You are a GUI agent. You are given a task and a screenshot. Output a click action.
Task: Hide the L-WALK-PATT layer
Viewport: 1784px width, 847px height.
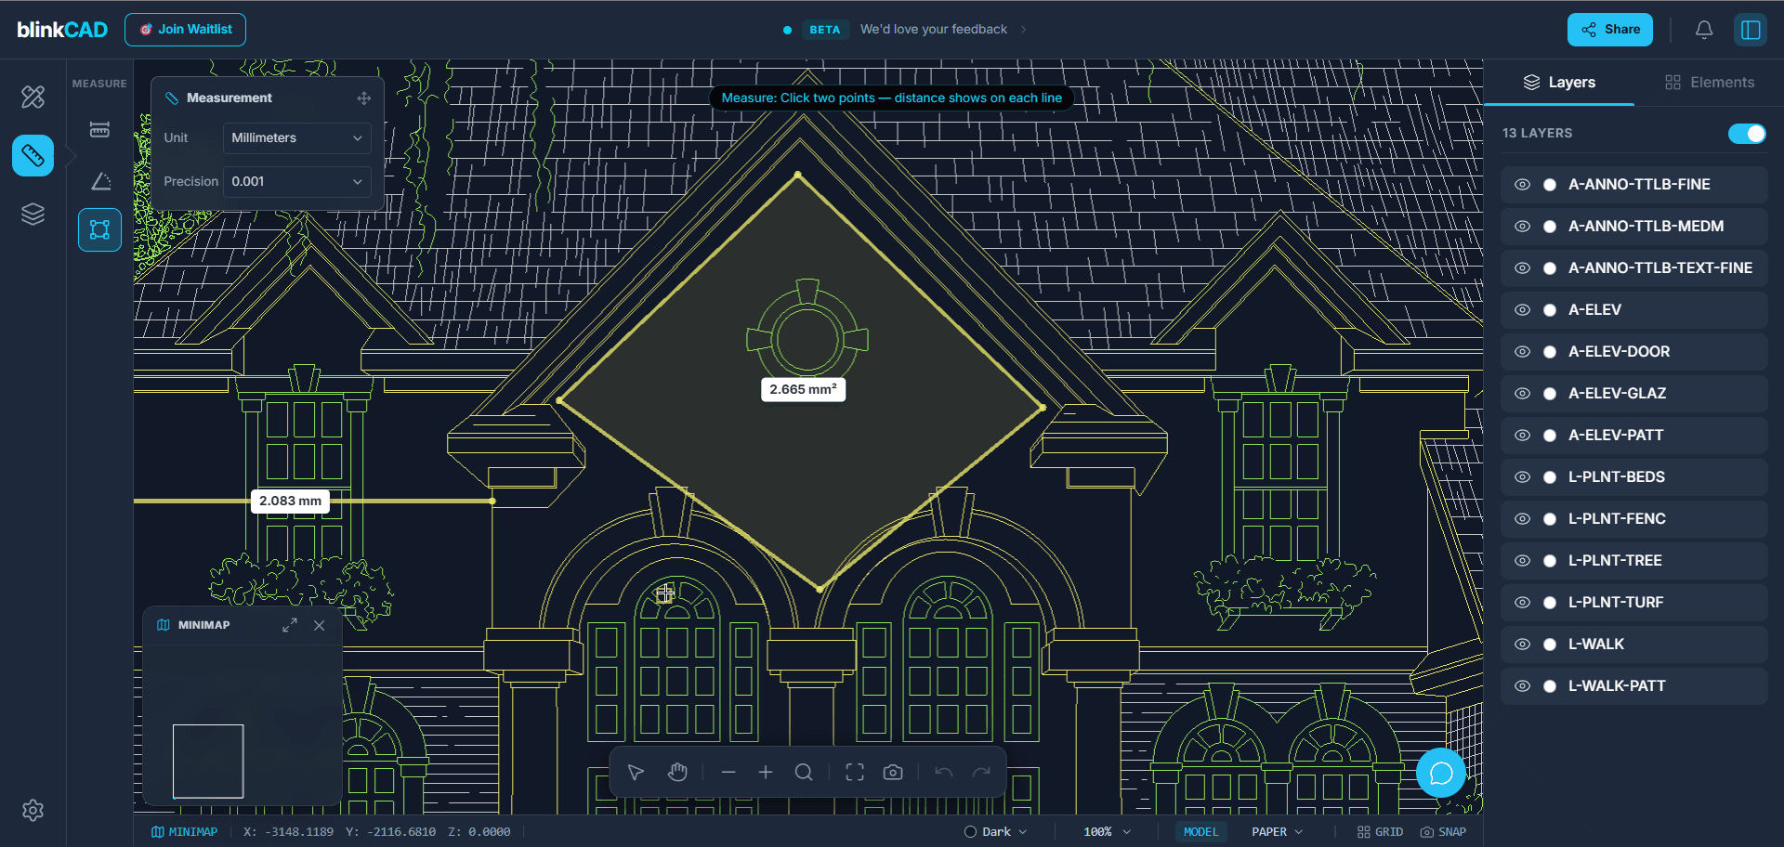pyautogui.click(x=1522, y=686)
